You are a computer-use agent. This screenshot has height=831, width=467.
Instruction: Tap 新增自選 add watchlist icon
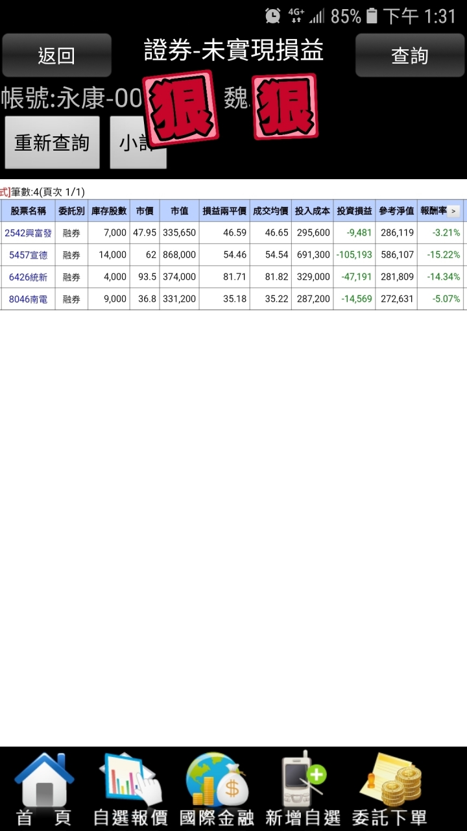[x=303, y=789]
